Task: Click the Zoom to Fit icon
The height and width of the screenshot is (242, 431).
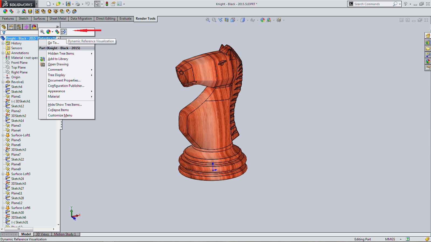Action: (x=208, y=20)
